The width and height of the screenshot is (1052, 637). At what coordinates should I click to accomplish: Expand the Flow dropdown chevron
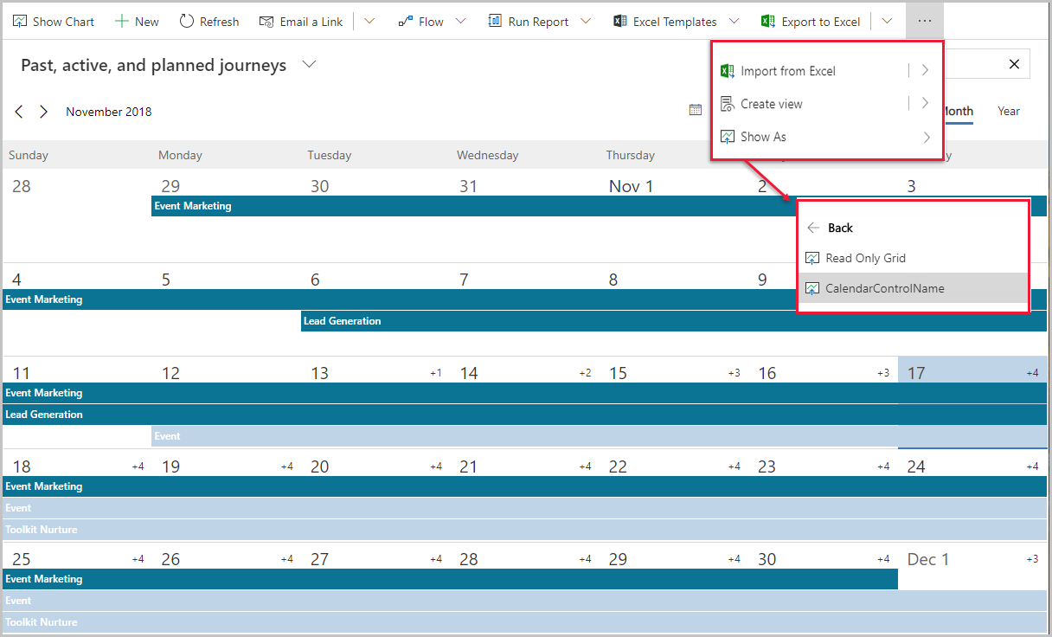pyautogui.click(x=460, y=22)
